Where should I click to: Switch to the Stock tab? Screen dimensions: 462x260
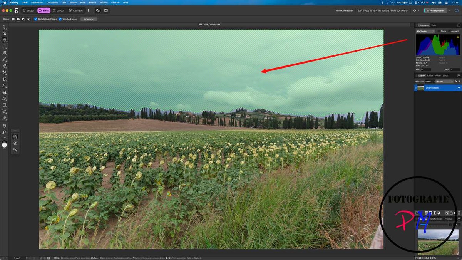[445, 75]
